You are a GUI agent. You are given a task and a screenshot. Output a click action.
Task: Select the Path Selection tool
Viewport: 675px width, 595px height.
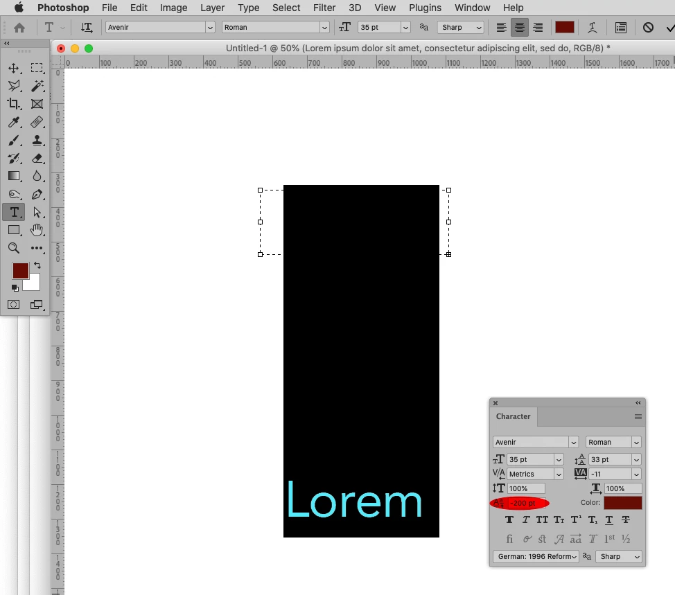(x=37, y=212)
